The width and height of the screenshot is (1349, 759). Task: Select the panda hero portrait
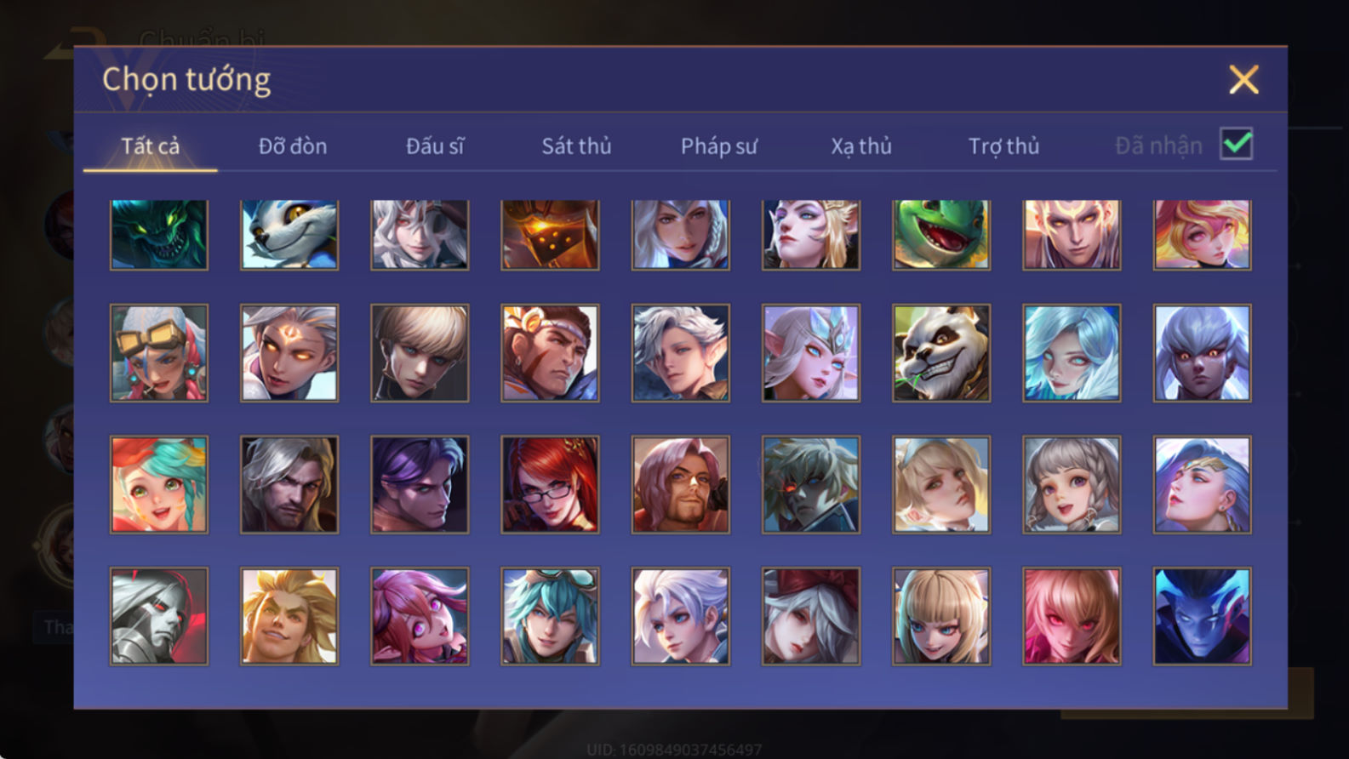(941, 353)
